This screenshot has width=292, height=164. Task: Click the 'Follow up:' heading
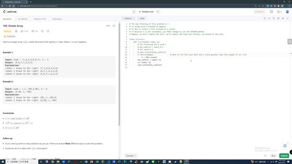8,138
